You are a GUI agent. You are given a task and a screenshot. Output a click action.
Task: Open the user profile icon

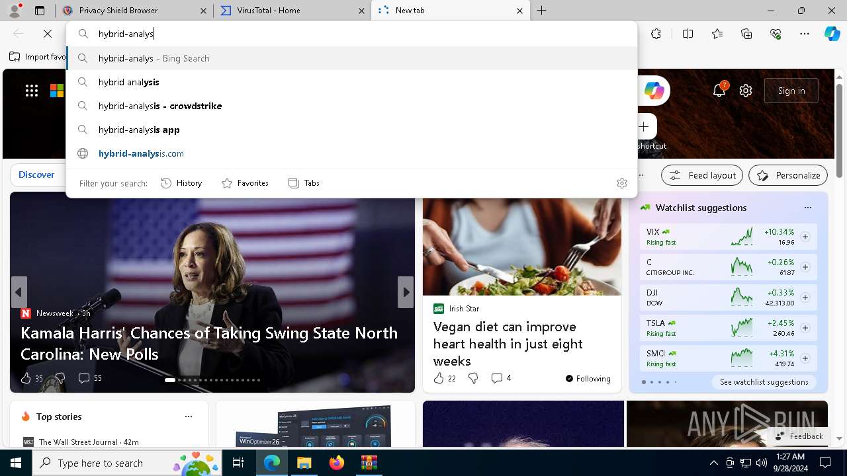point(15,11)
